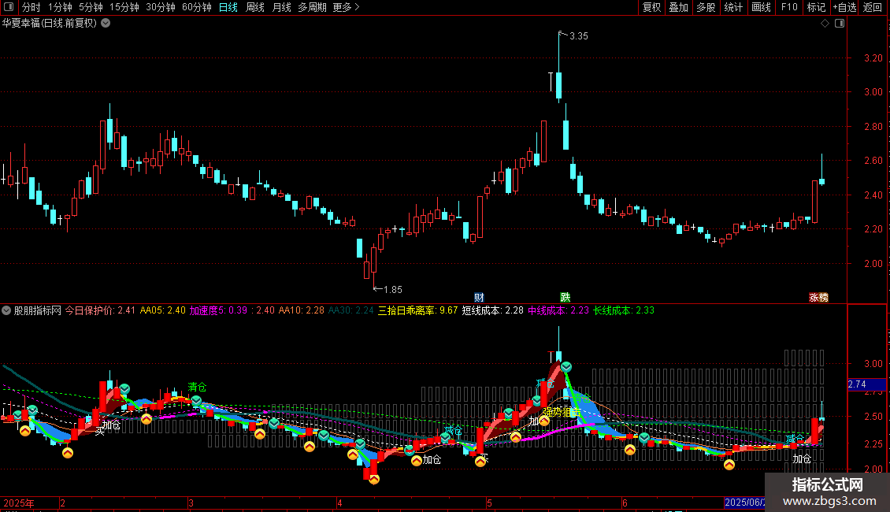Click the 1.85 low price label
The height and width of the screenshot is (512, 890).
click(393, 290)
